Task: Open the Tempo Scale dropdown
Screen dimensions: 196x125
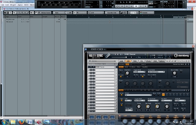Action: [x=129, y=110]
